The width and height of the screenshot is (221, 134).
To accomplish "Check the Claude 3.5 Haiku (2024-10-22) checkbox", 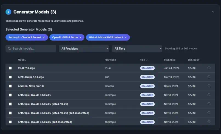I will click(x=10, y=104).
